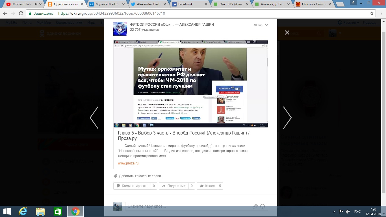Click the Chrome user profile icon in title bar
This screenshot has height=217, width=386.
tap(353, 2)
